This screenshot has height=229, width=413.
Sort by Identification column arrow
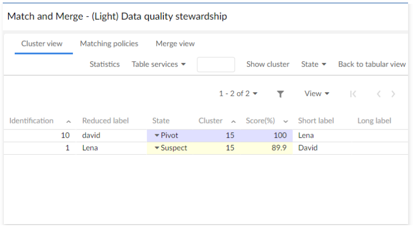tap(68, 121)
